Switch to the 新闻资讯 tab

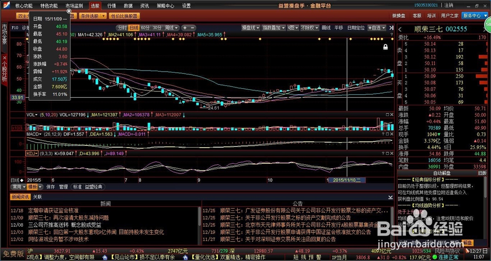(20, 197)
